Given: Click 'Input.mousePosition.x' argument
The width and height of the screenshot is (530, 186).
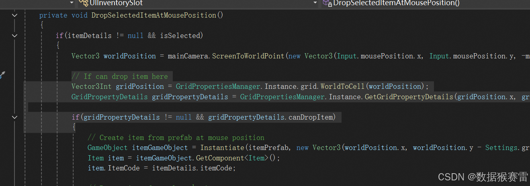Looking at the screenshot, I should click(x=379, y=56).
